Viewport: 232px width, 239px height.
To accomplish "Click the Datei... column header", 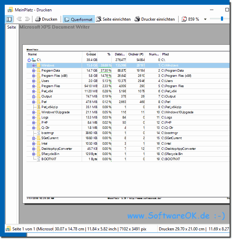I will click(120, 54).
